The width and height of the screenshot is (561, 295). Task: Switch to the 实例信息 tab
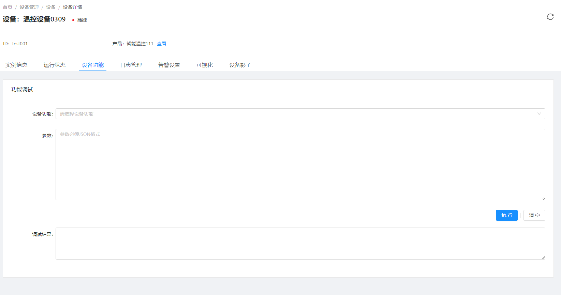(16, 65)
